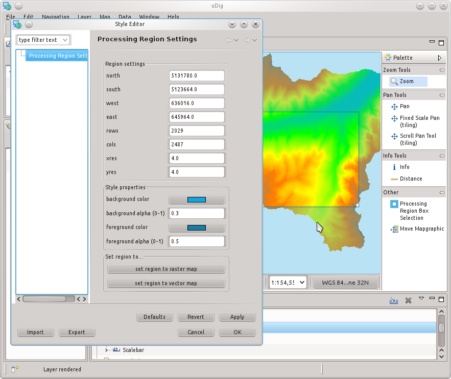451x379 pixels.
Task: Click the rows value field
Action: 197,131
